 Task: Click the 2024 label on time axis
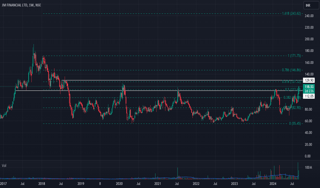[x=273, y=184]
